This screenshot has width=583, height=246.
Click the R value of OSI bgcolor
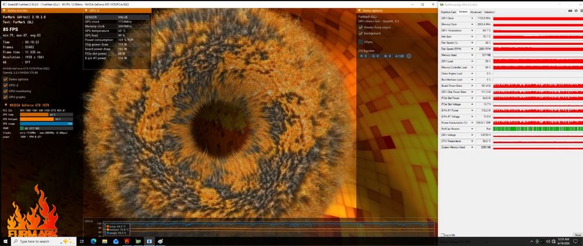click(364, 56)
